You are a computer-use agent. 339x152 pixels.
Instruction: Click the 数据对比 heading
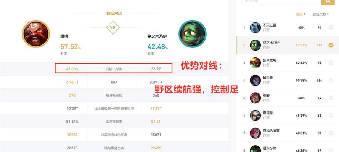114,13
